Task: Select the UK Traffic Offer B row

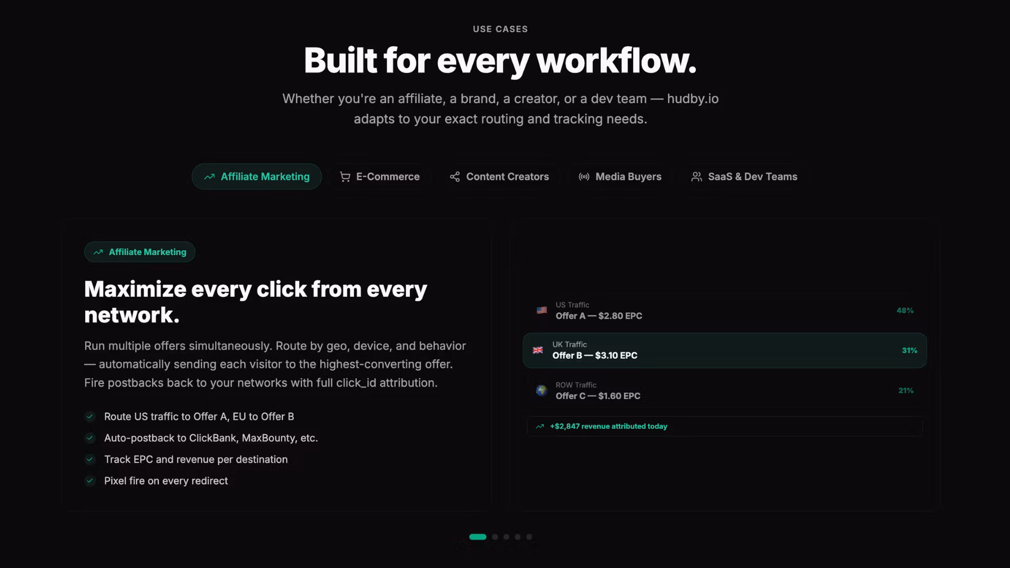Action: [x=724, y=350]
